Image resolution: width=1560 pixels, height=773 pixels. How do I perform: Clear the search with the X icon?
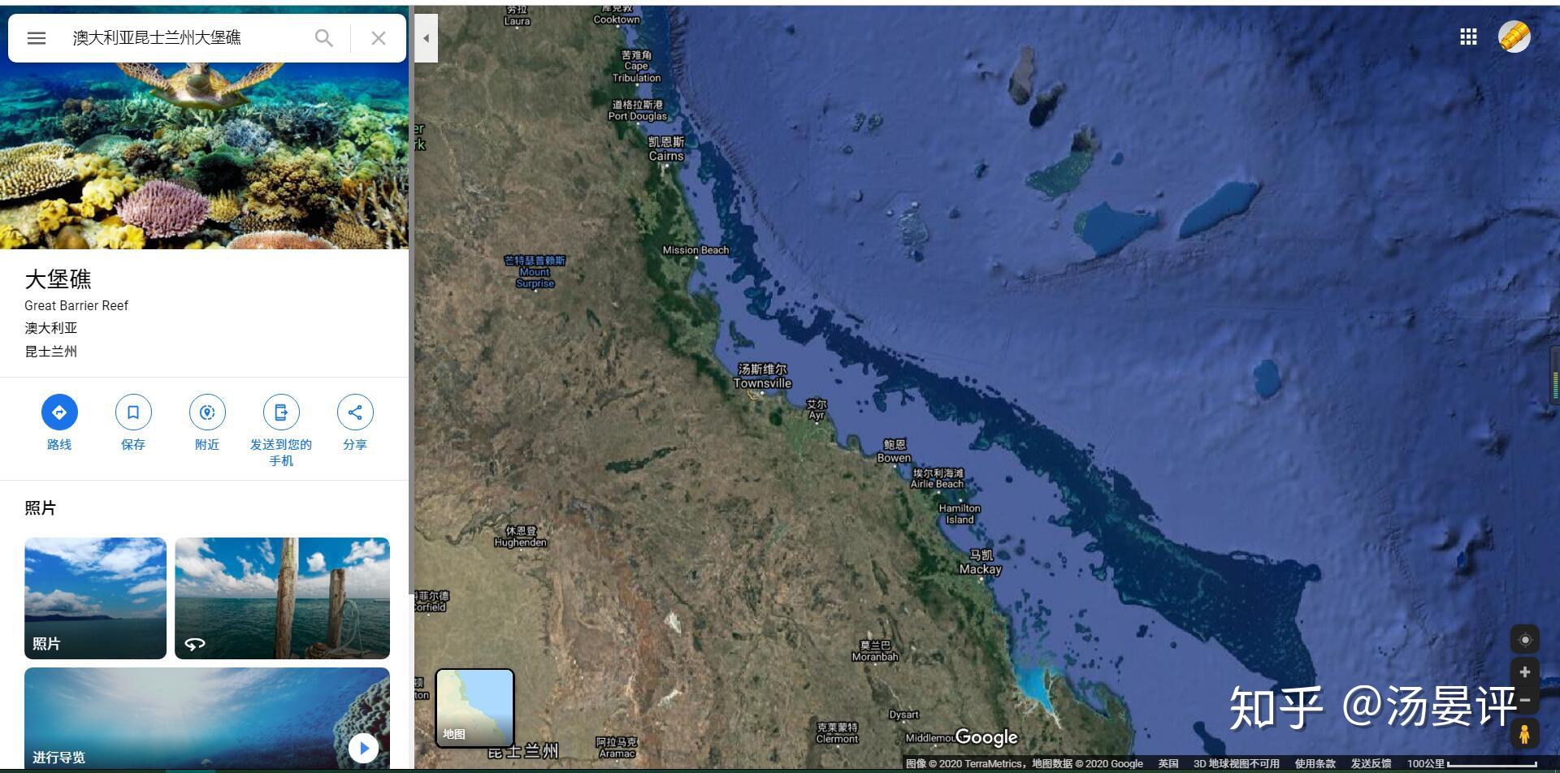coord(378,38)
